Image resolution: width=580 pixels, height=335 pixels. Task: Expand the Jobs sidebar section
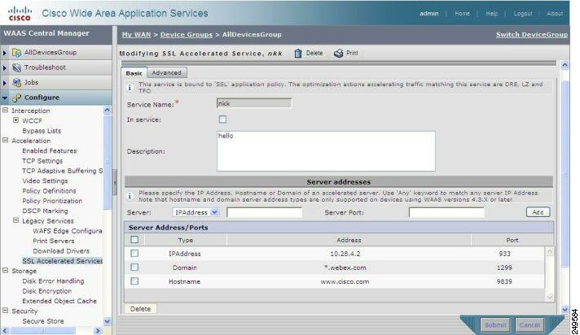(x=4, y=82)
